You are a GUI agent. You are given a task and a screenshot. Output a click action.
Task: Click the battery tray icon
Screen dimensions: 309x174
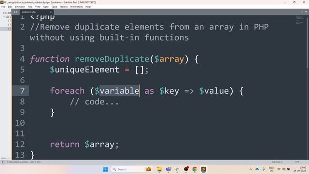[289, 169]
